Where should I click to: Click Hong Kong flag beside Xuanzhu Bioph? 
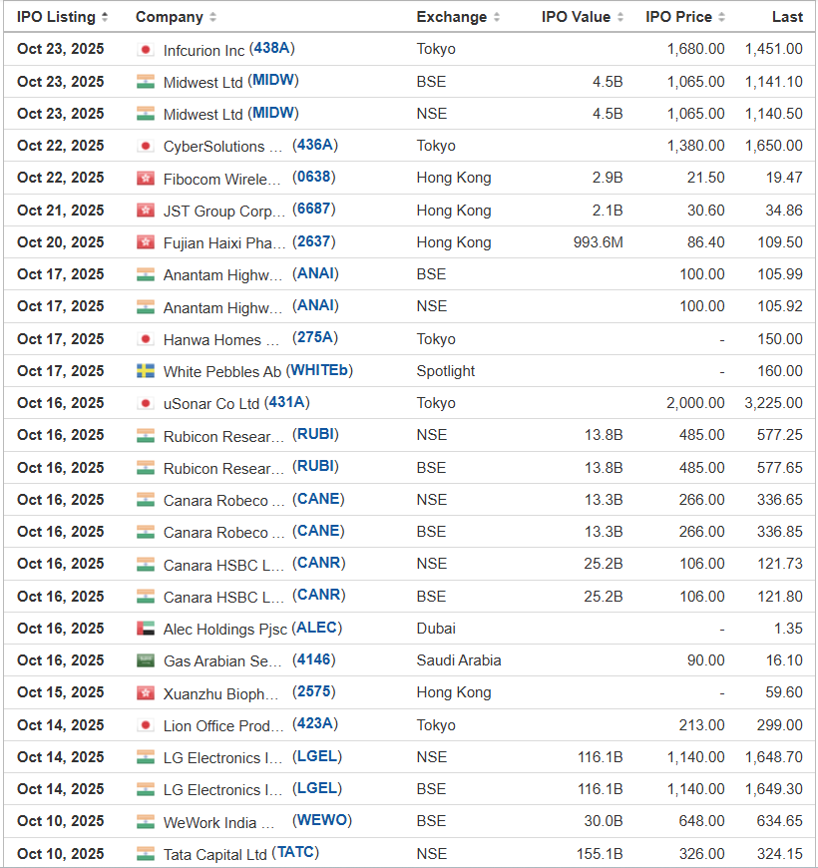coord(146,692)
